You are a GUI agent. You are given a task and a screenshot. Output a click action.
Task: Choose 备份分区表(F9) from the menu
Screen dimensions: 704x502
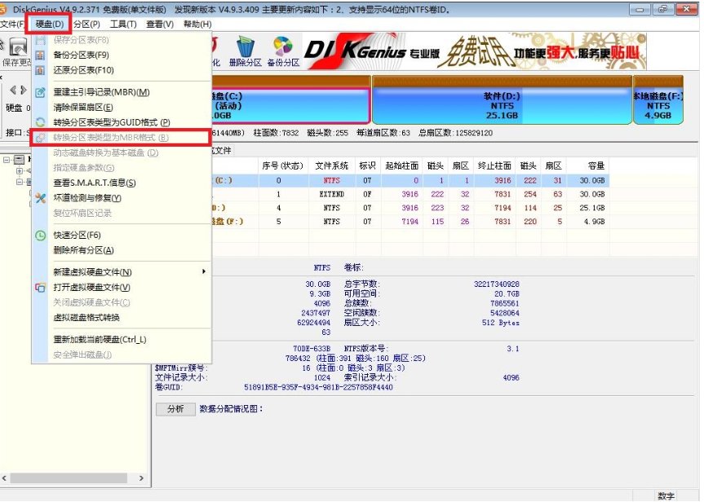(x=122, y=55)
